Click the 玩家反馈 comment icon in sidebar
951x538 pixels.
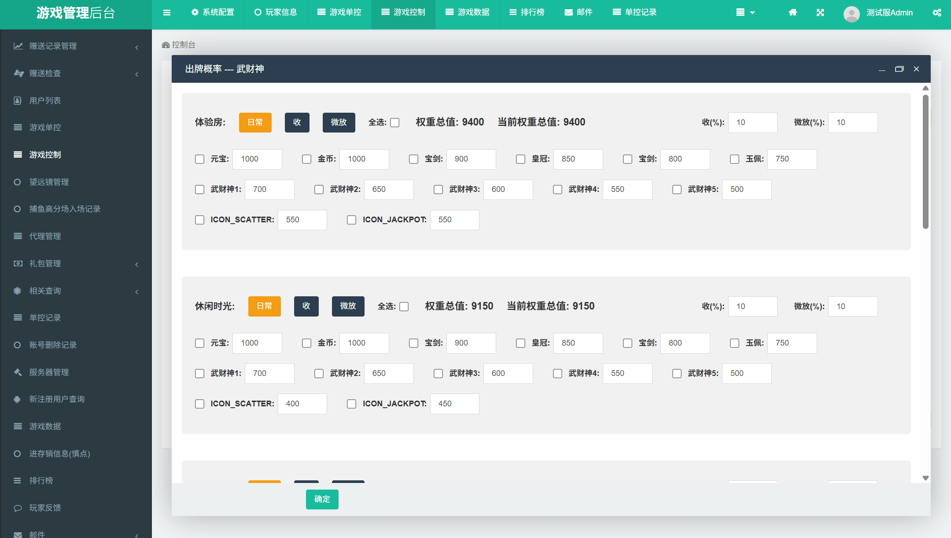pyautogui.click(x=18, y=508)
